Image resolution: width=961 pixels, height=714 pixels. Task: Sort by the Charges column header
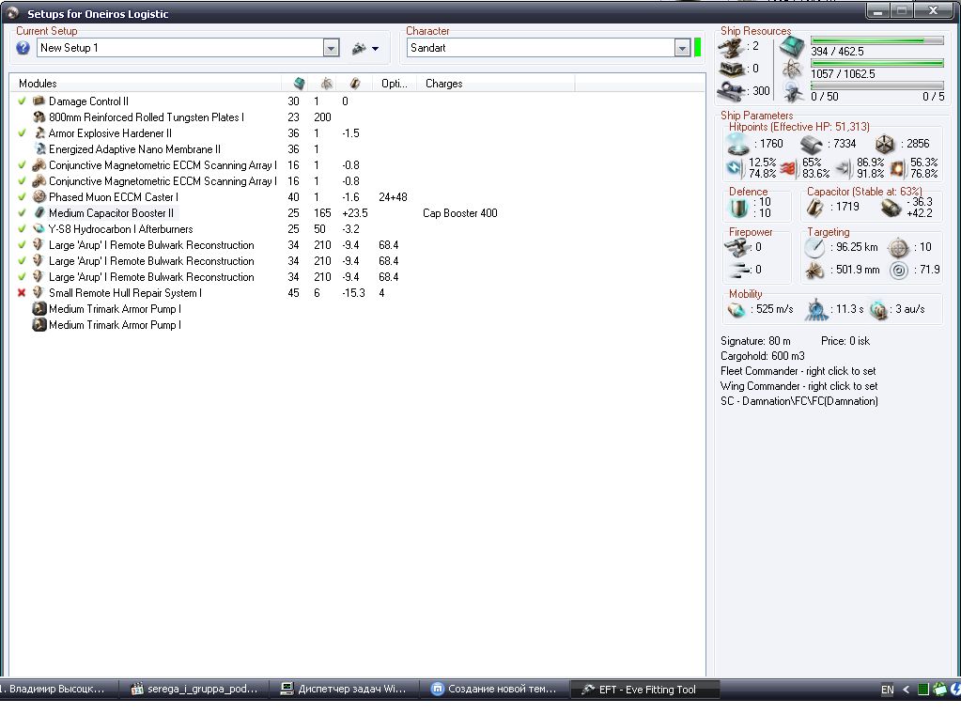tap(495, 84)
